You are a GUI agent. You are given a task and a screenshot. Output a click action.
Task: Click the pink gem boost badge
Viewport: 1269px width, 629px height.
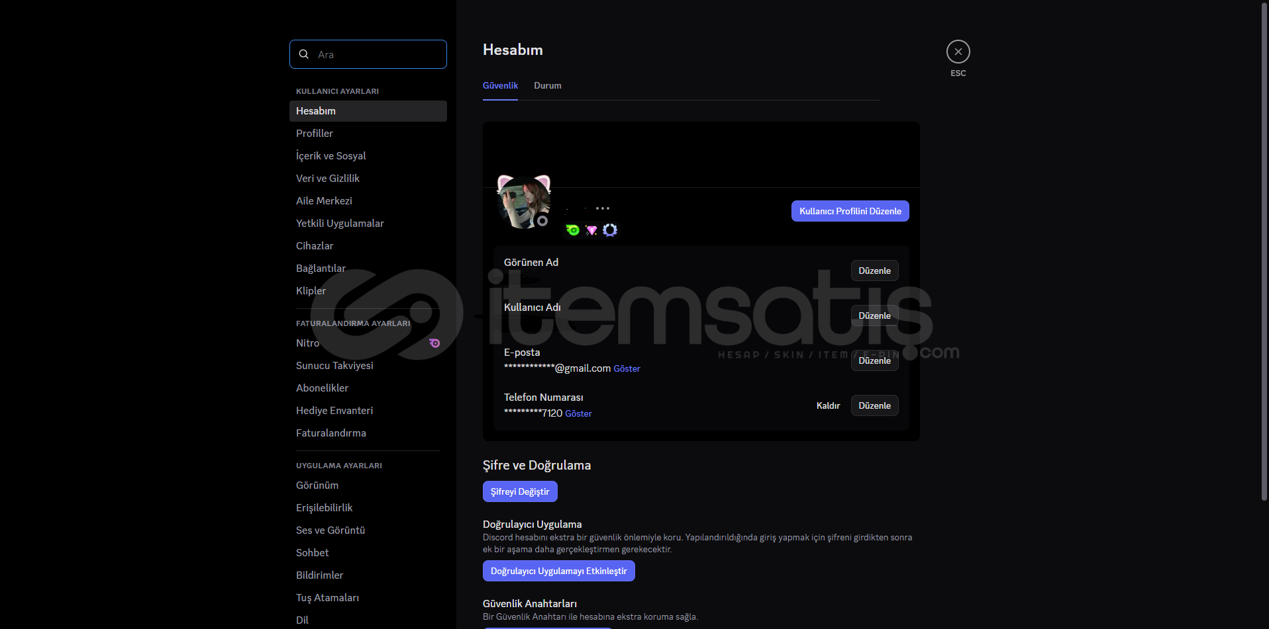click(x=591, y=230)
